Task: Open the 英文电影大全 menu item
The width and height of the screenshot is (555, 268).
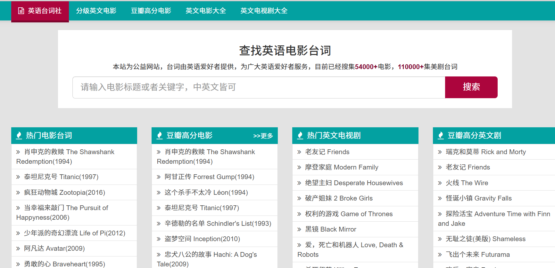Action: click(x=206, y=11)
